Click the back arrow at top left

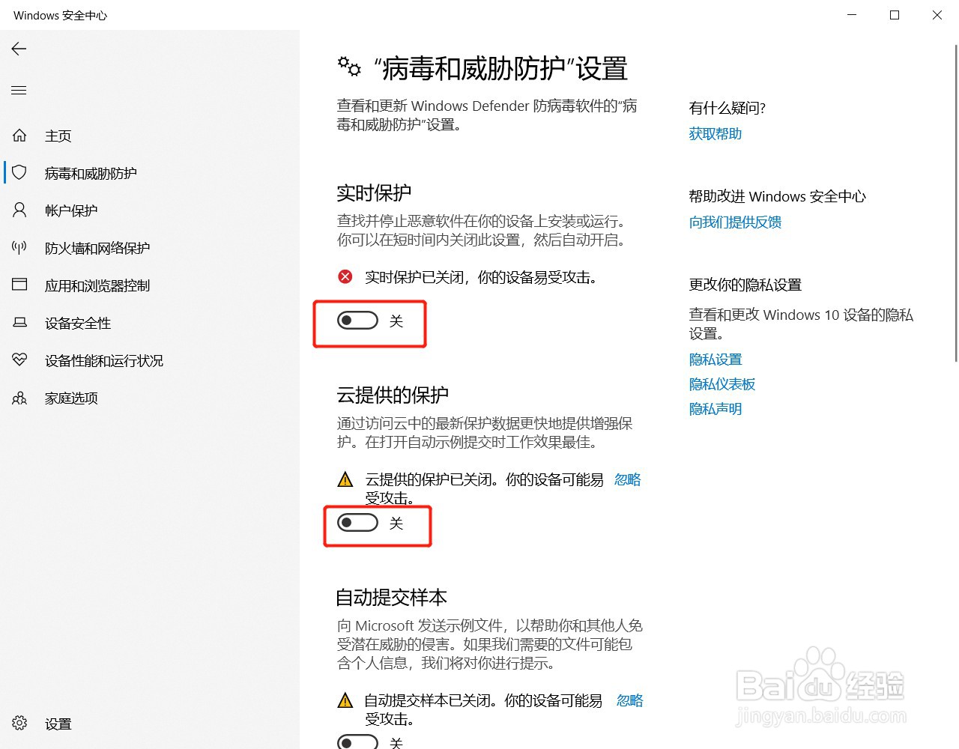coord(19,49)
